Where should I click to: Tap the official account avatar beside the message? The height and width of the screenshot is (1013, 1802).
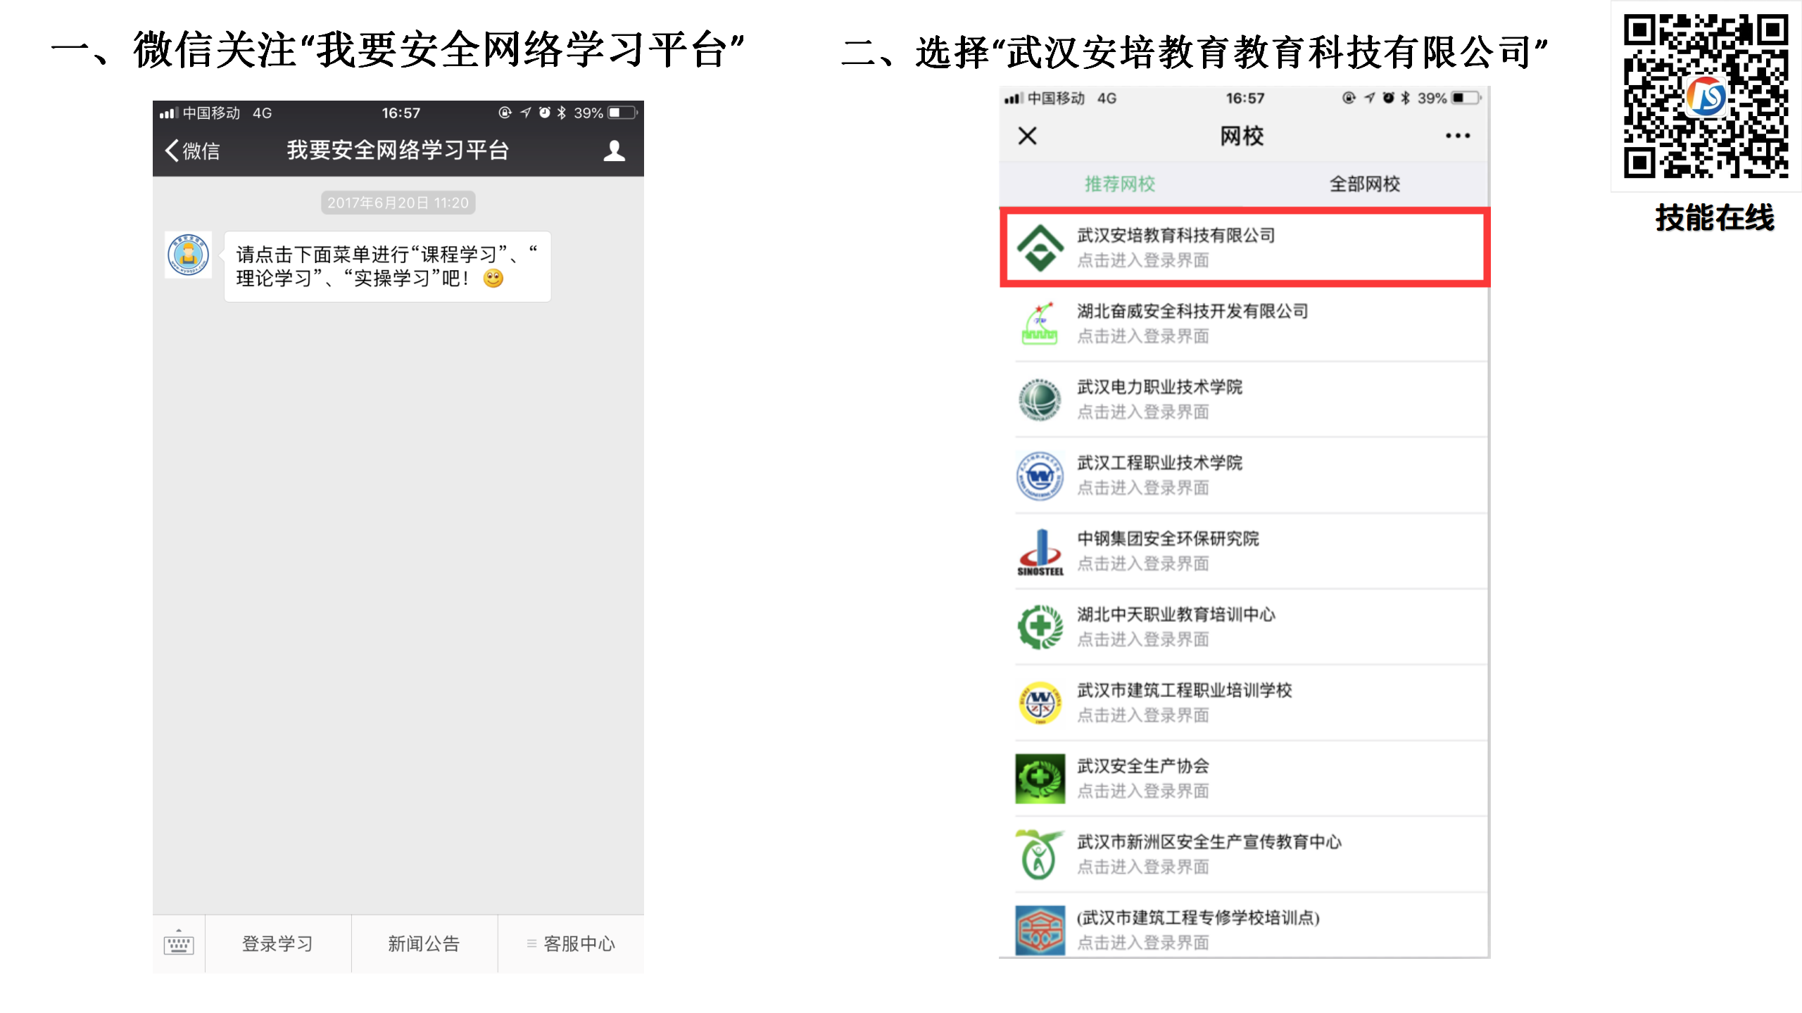pos(188,255)
